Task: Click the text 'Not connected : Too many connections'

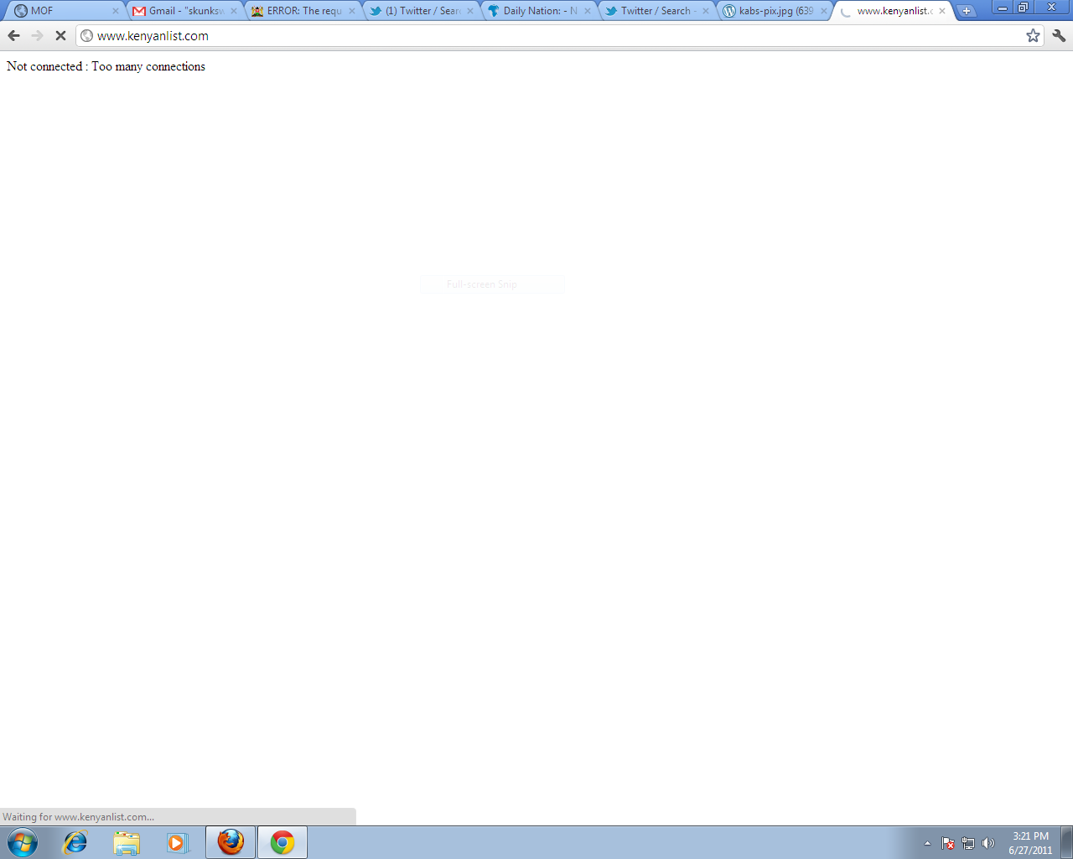Action: click(x=106, y=66)
